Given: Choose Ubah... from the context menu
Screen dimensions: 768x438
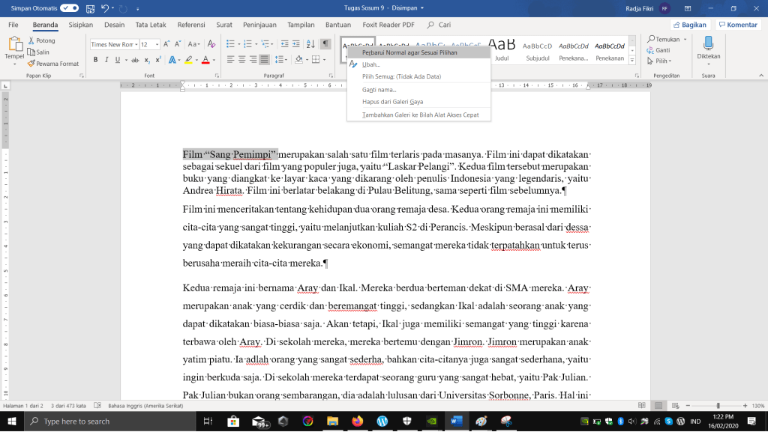Looking at the screenshot, I should point(370,64).
